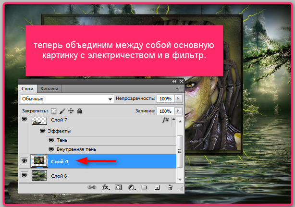Open the blend mode dropdown Обычные
Screen dimensions: 295x207
click(67, 99)
